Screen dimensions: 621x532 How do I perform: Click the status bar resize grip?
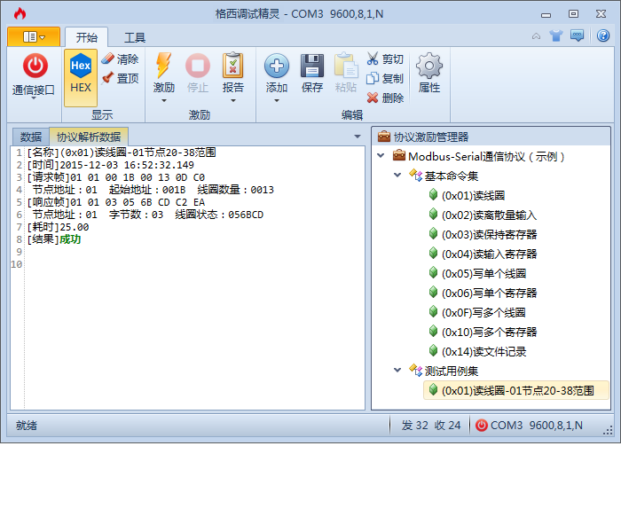point(608,430)
